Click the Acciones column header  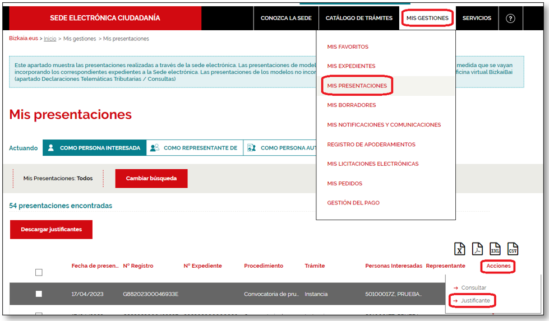coord(498,266)
